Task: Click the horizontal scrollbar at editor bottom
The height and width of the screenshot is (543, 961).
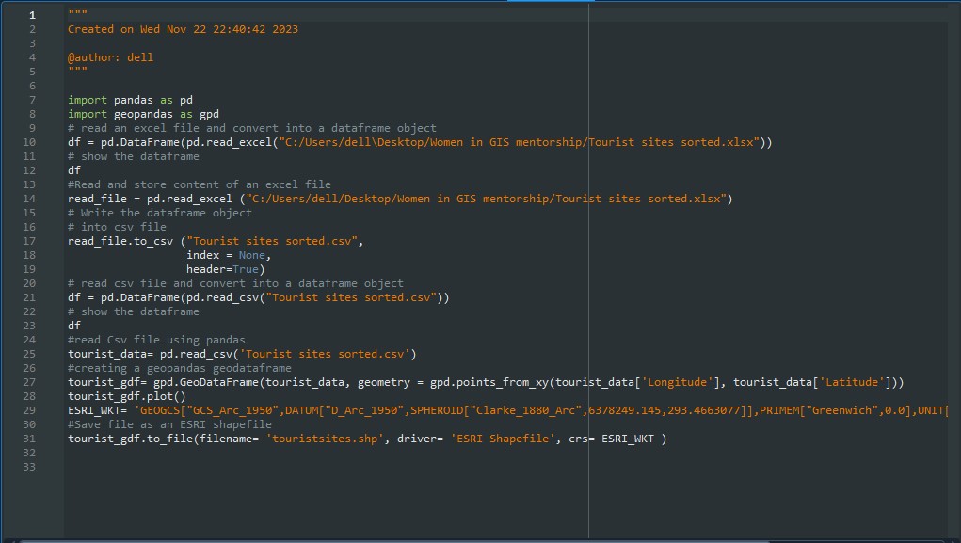Action: [x=394, y=541]
